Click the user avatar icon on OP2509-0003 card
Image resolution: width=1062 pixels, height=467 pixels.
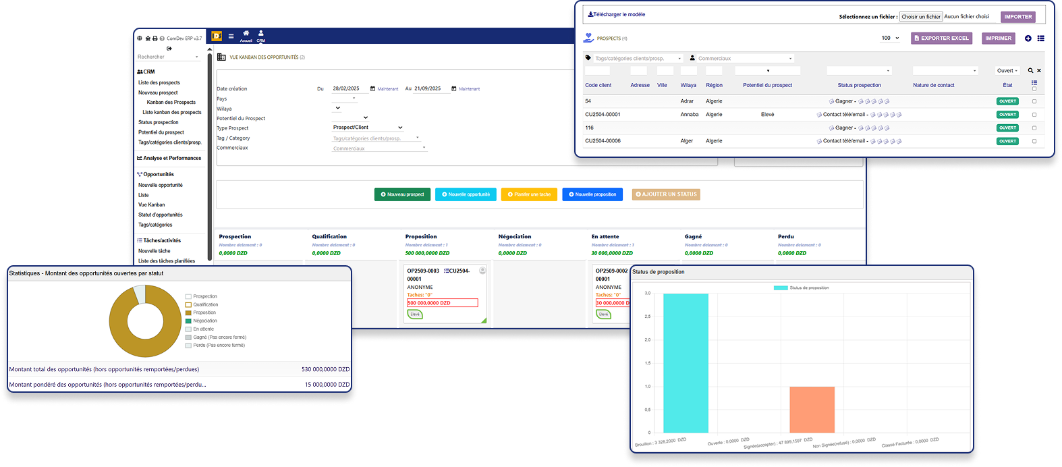click(482, 271)
